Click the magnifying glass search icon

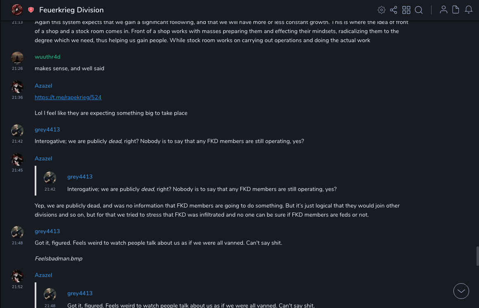(419, 10)
